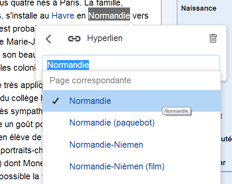Click the Hyperlien title in the popup
232x184 pixels.
(x=105, y=38)
